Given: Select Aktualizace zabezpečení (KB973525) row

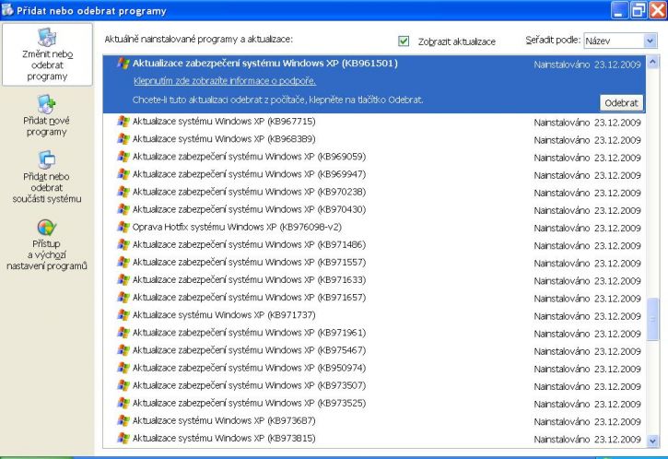Looking at the screenshot, I should pyautogui.click(x=374, y=403).
